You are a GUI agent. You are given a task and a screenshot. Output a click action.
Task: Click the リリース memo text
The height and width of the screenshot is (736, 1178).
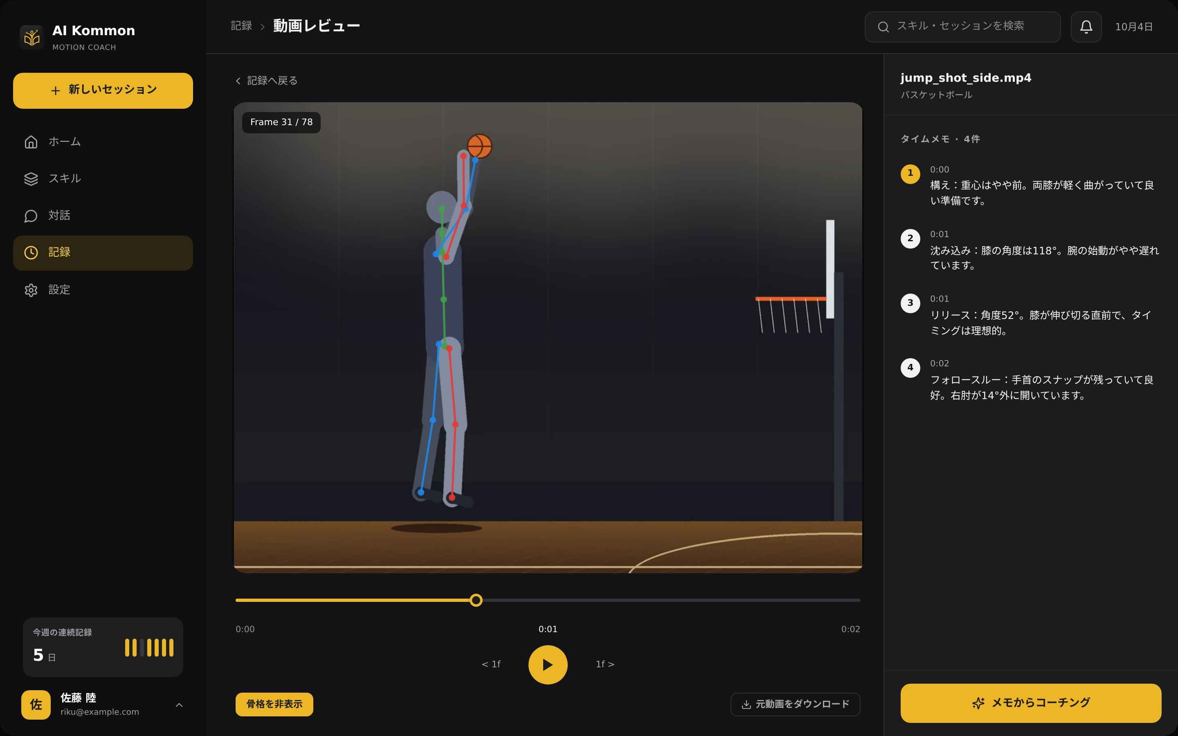[x=1040, y=323]
